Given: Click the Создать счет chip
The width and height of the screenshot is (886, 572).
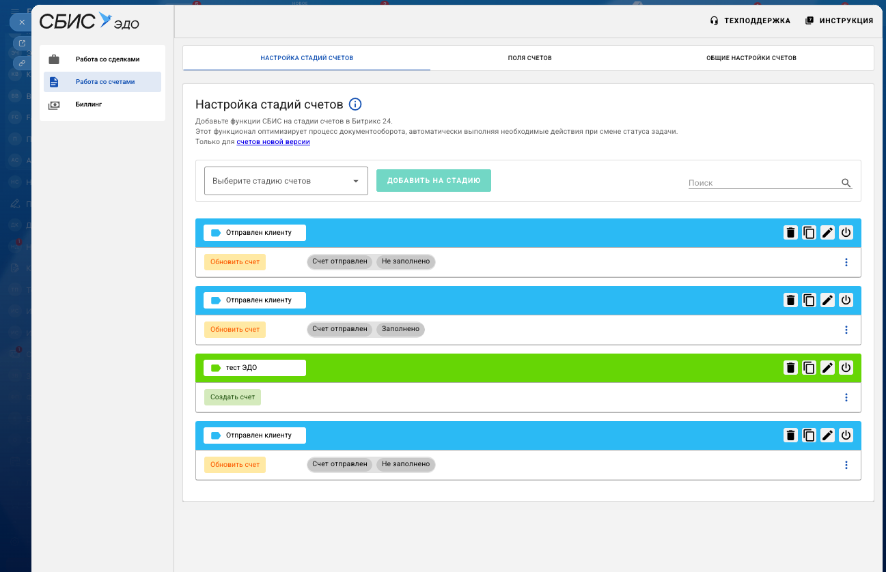Looking at the screenshot, I should [233, 397].
